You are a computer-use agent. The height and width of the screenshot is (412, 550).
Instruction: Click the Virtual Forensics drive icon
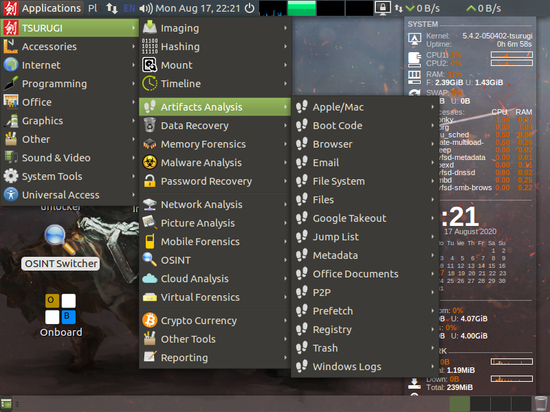click(x=150, y=297)
